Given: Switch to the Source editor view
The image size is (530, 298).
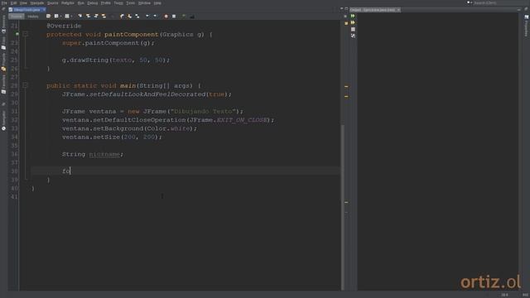Looking at the screenshot, I should (x=17, y=17).
